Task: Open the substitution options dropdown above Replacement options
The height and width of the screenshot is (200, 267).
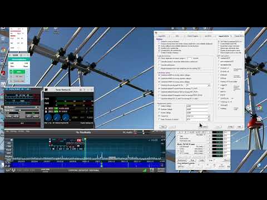Action: coord(209,86)
